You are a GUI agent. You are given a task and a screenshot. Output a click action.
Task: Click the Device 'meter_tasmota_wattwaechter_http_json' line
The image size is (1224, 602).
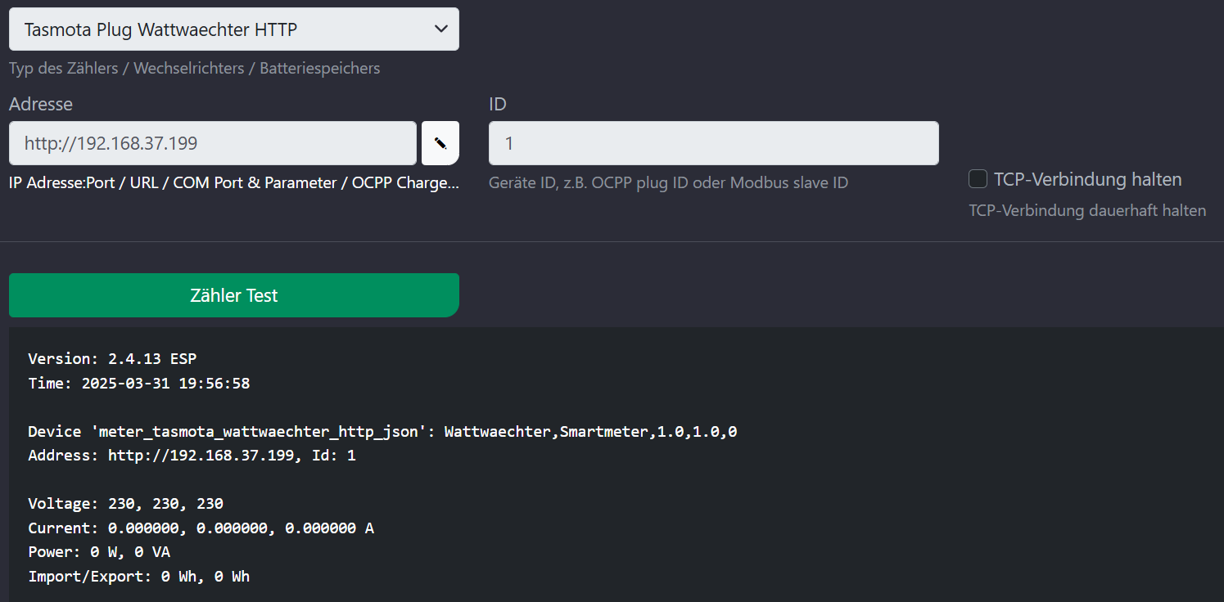point(382,431)
